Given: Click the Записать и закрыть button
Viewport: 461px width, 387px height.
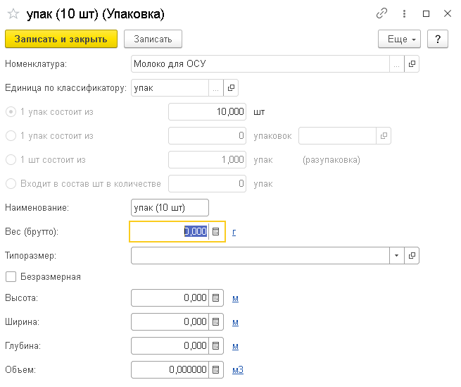Looking at the screenshot, I should click(x=61, y=39).
